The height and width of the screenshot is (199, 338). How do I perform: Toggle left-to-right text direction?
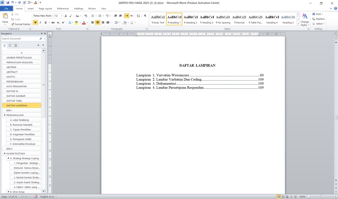click(x=127, y=16)
